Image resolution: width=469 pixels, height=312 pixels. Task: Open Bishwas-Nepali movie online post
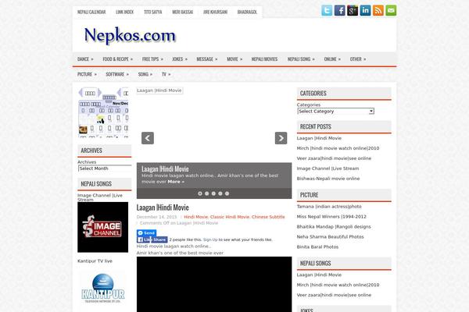[328, 179]
